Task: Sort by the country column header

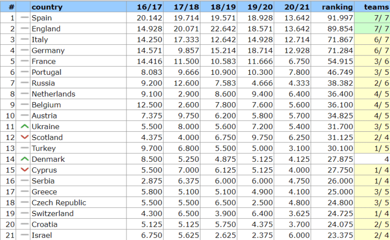Action: [x=47, y=7]
